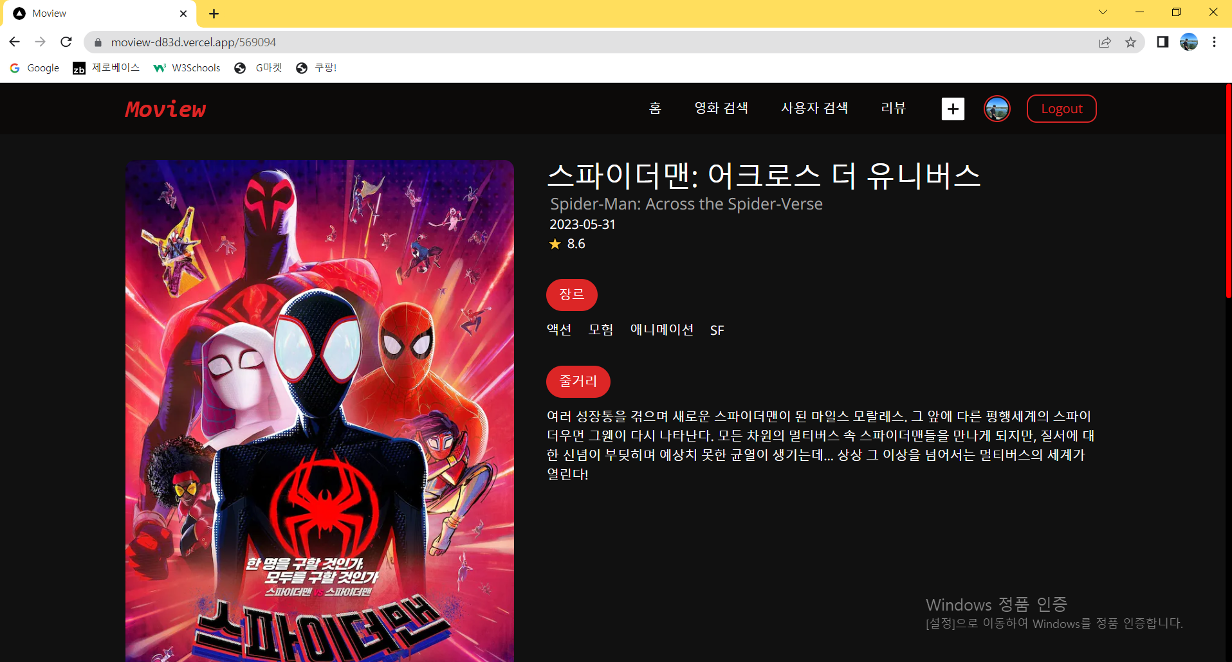Open the tab search chevron
This screenshot has width=1232, height=662.
tap(1103, 12)
